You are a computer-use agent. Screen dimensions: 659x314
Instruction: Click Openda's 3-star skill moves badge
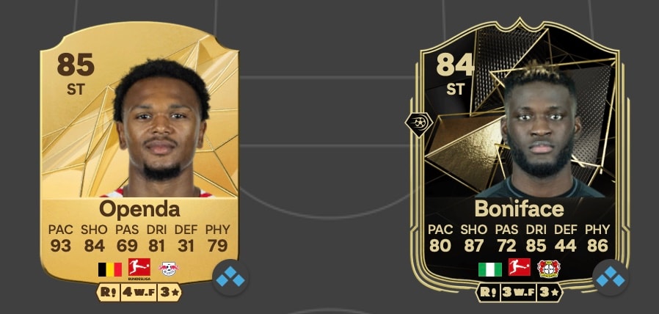tap(169, 292)
